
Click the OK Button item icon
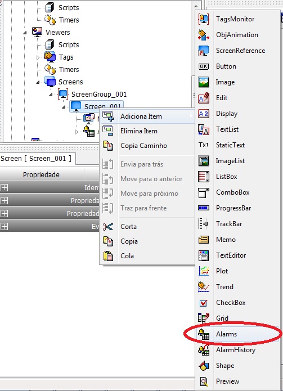click(204, 66)
